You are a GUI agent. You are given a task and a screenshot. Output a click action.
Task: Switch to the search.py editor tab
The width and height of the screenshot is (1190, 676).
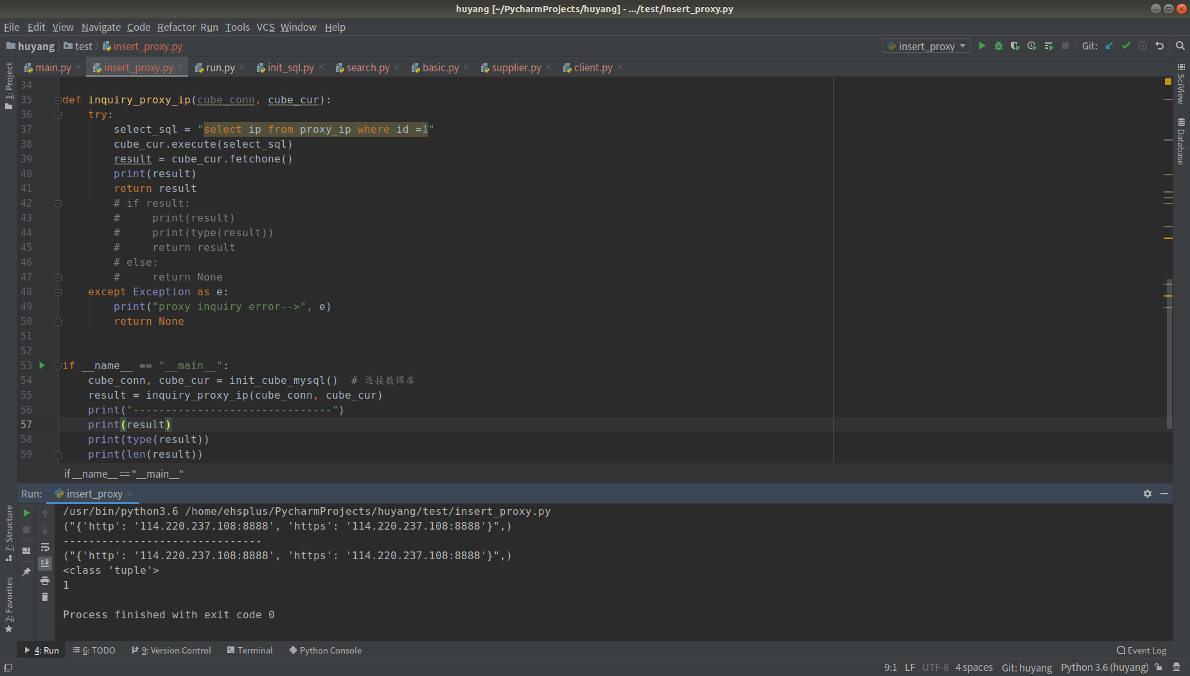click(367, 67)
